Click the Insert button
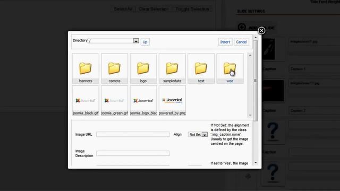Screen dimensions: 340x191 coord(225,42)
